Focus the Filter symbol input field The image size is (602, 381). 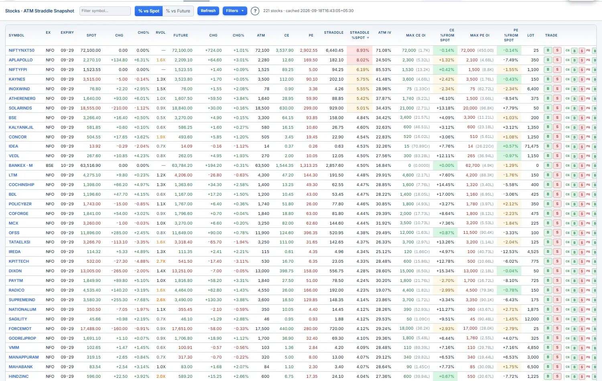click(105, 11)
